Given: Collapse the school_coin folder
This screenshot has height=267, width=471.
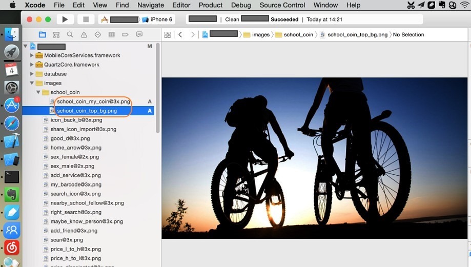Looking at the screenshot, I should pos(38,92).
